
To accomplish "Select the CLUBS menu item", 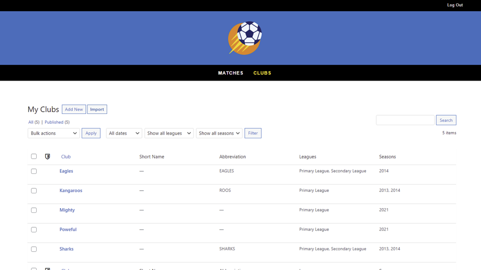I will [262, 73].
